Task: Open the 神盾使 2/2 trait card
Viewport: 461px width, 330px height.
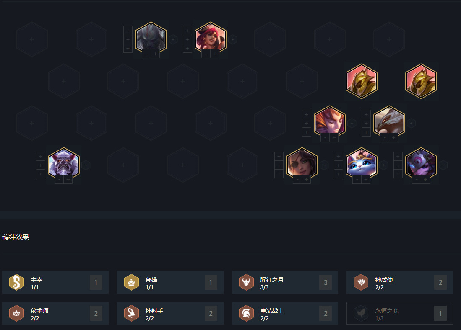Action: click(x=400, y=282)
